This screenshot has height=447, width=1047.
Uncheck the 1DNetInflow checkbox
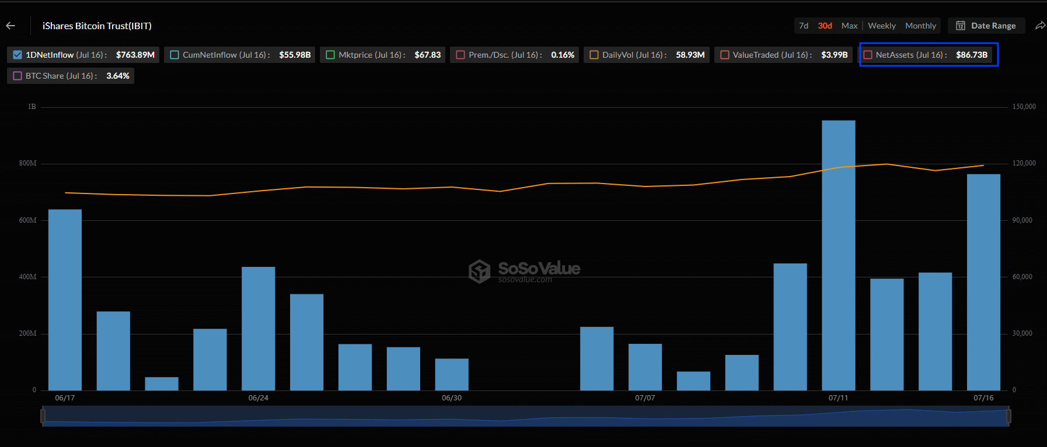18,55
